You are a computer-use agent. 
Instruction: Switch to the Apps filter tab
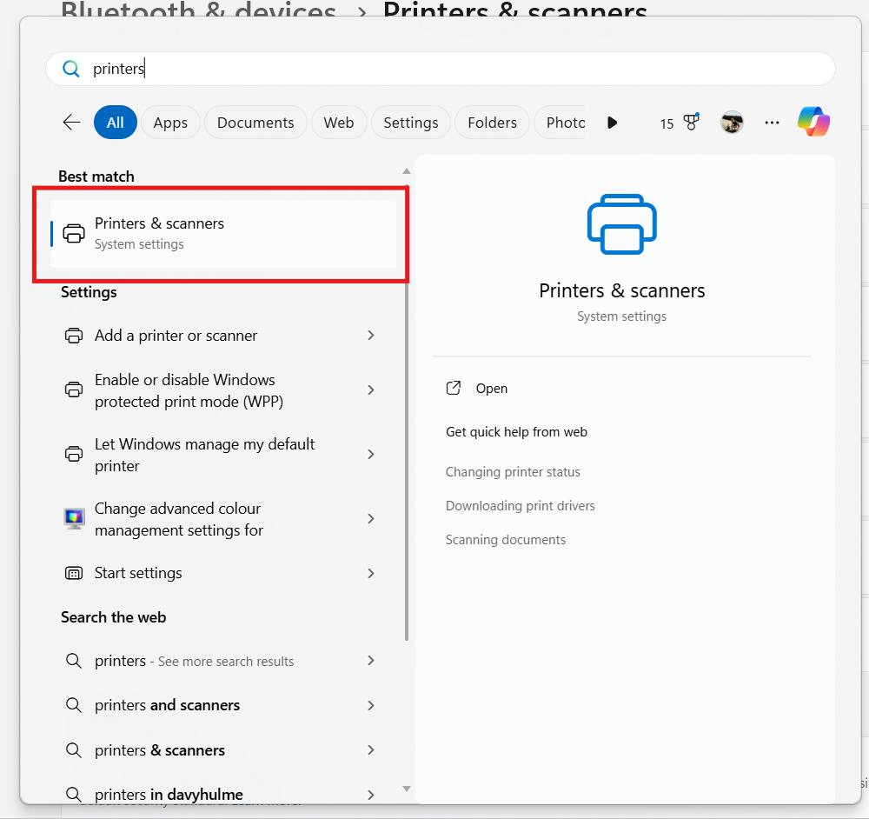coord(170,122)
